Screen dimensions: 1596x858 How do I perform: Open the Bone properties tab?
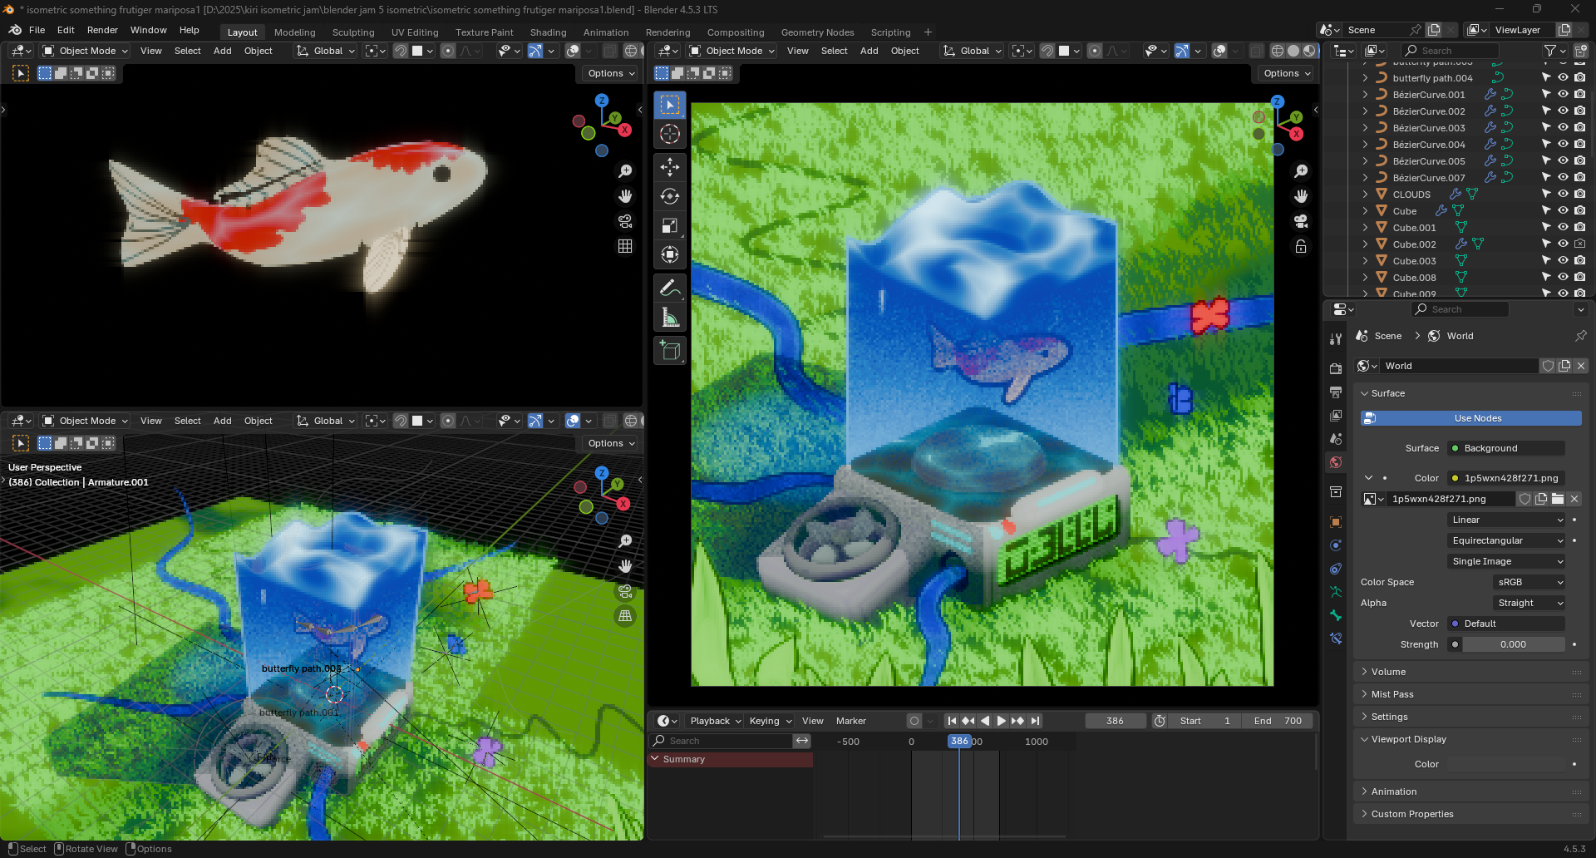[1336, 615]
